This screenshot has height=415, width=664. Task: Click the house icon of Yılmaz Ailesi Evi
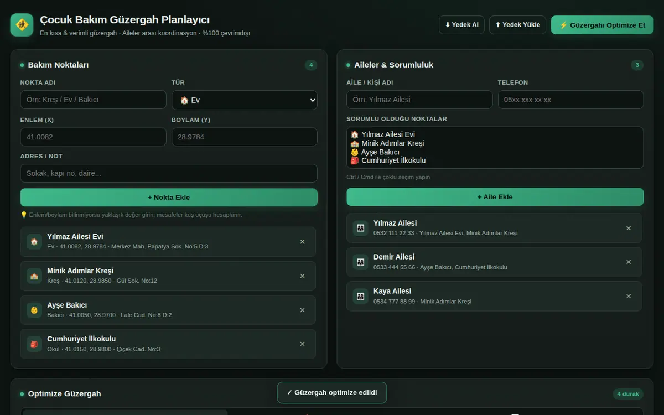click(34, 242)
